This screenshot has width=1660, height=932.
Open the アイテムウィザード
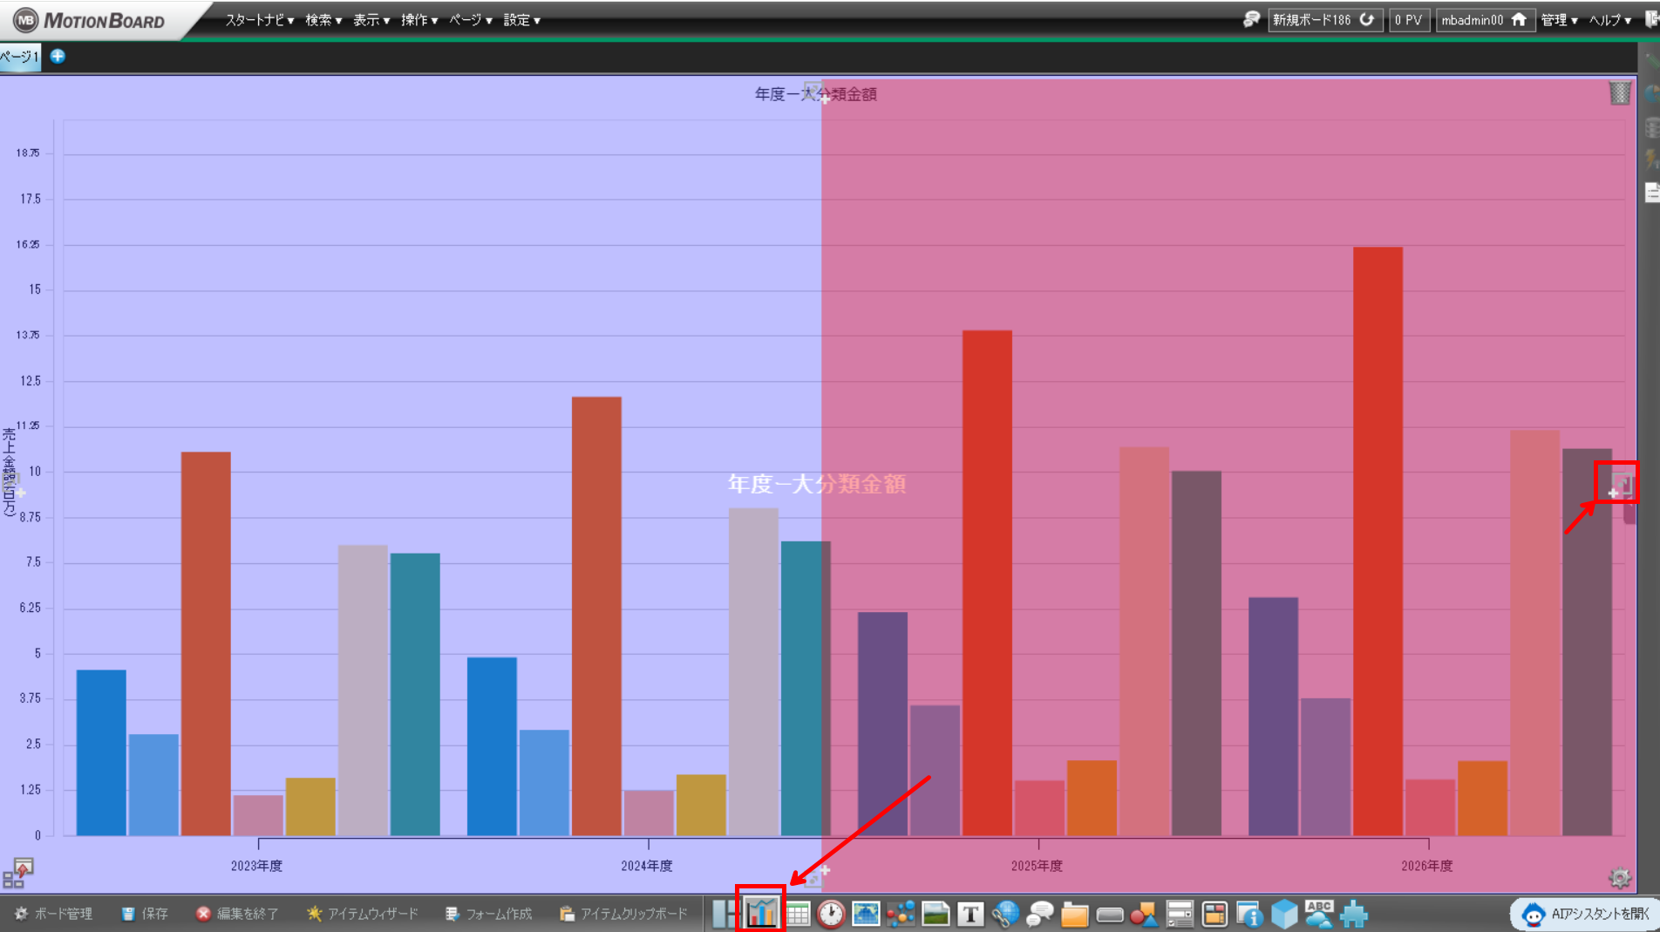point(363,914)
